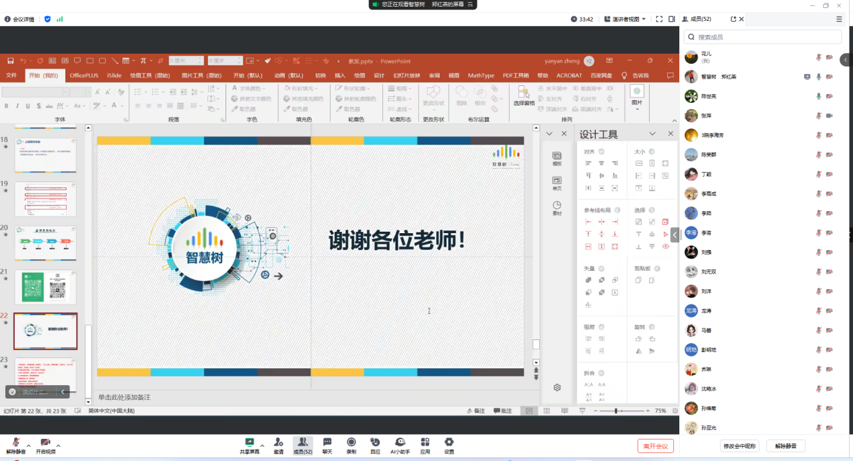Expand the arrow next to 共享屏幕

point(263,446)
